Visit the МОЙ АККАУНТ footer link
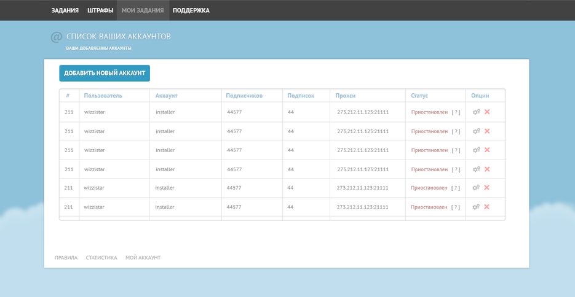This screenshot has height=297, width=575. (x=143, y=258)
